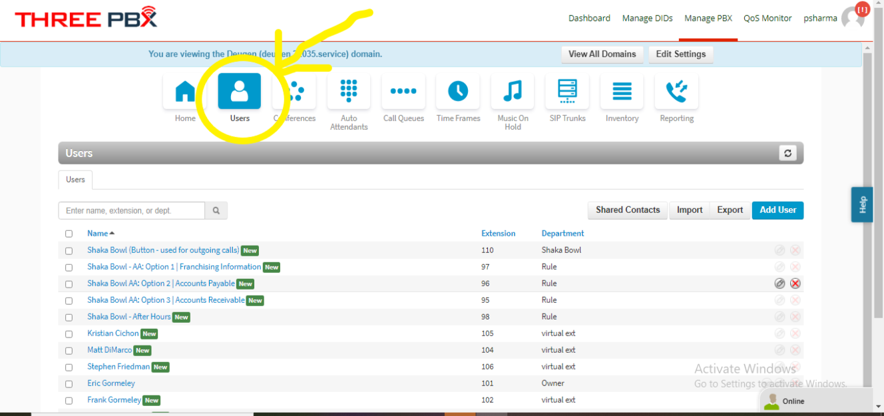Click edit icon for Accounts Payable row

pos(780,284)
